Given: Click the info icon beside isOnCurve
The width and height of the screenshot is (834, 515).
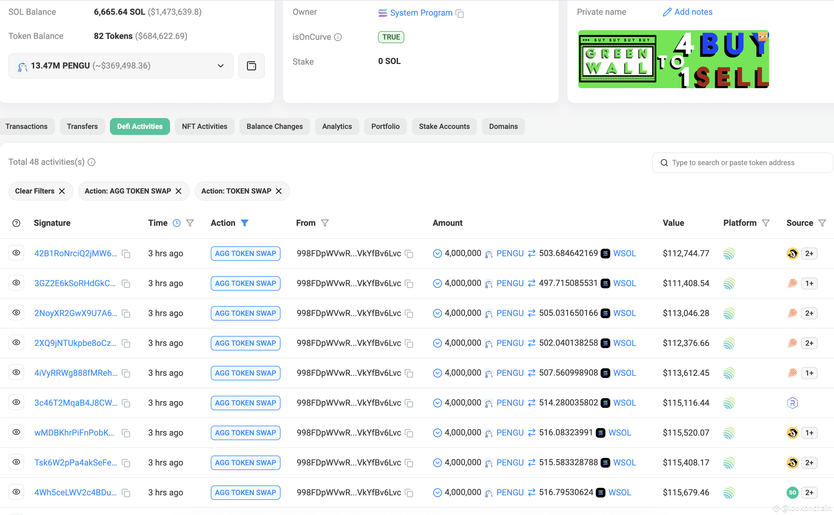Looking at the screenshot, I should (x=338, y=37).
